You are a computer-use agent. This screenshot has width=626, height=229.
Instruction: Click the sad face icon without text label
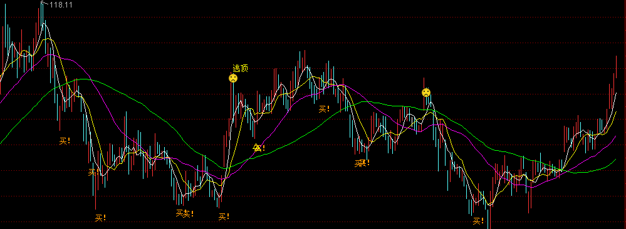426,93
